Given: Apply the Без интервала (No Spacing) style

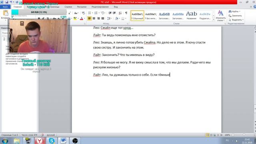Looking at the screenshot, I should [x=151, y=16].
